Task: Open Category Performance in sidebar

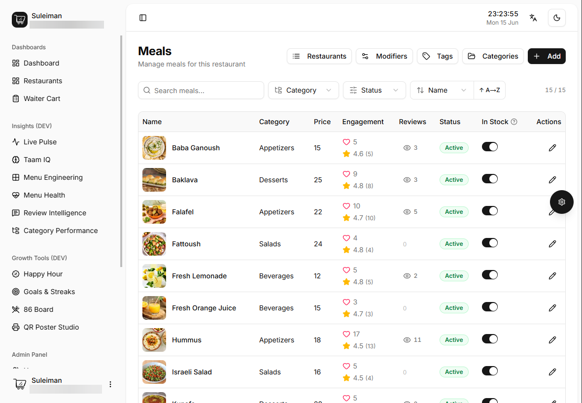Action: (x=55, y=231)
